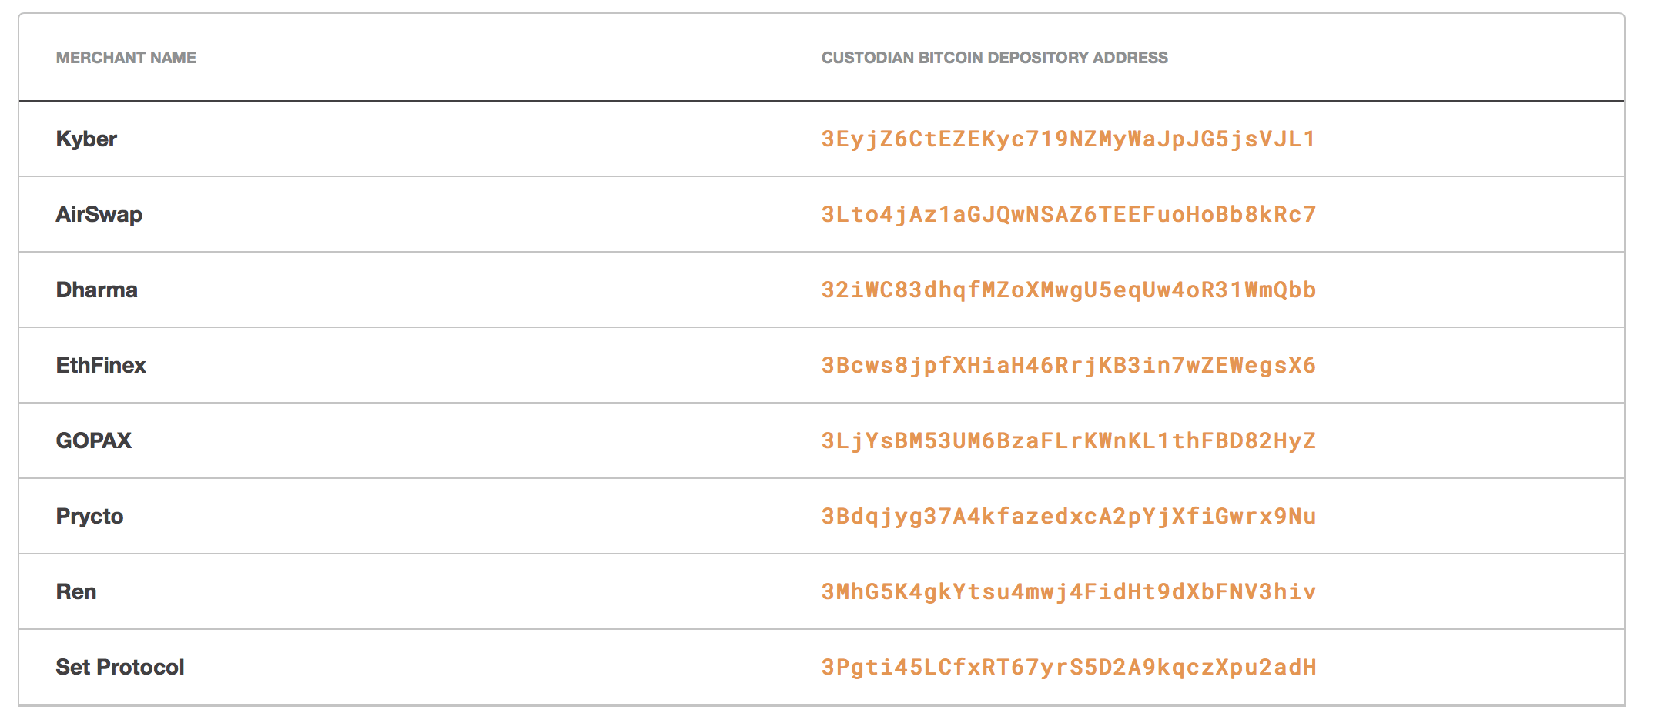Image resolution: width=1654 pixels, height=710 pixels.
Task: Select the Dharma merchant name
Action: pos(96,290)
